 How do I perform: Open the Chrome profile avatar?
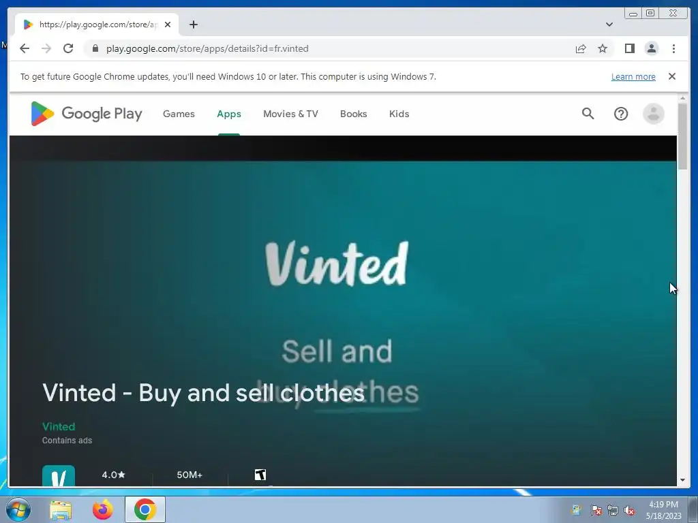tap(651, 48)
